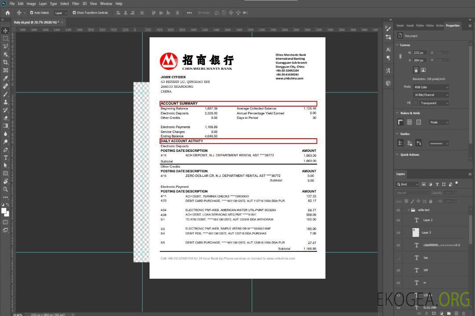
Task: Set canvas to portrait orientation
Action: click(416, 70)
